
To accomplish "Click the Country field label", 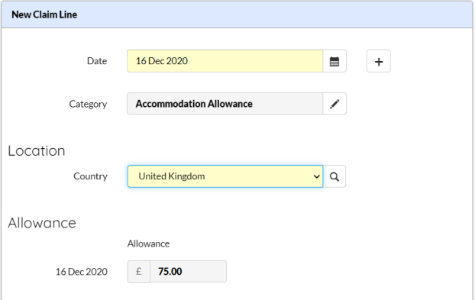I will tap(90, 176).
